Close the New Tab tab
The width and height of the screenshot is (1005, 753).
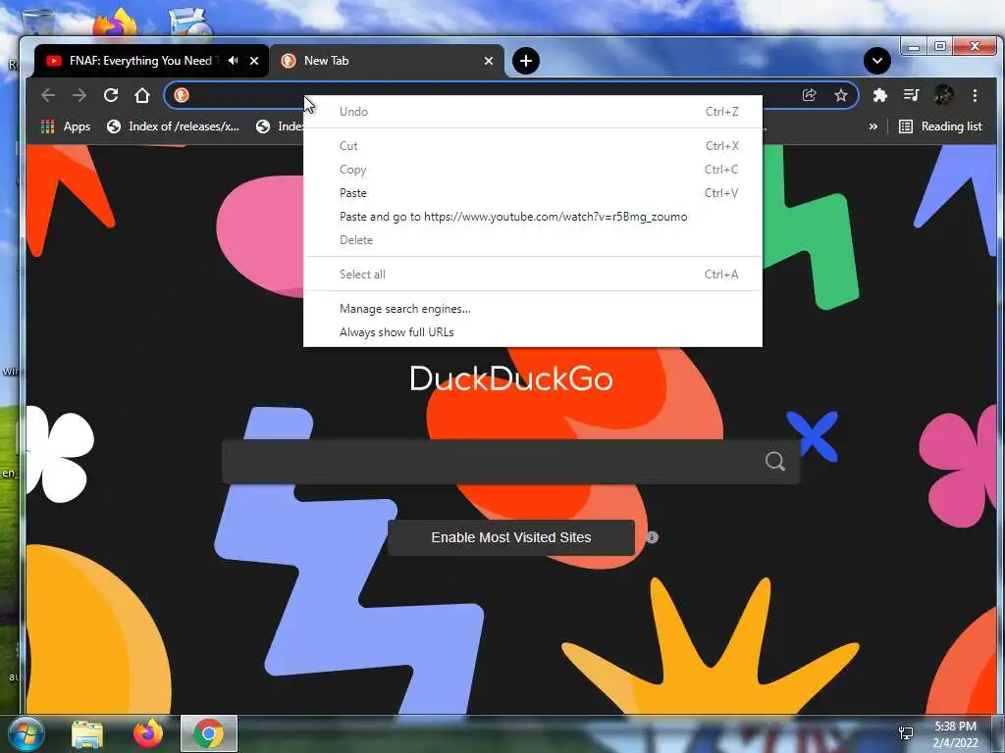[489, 61]
